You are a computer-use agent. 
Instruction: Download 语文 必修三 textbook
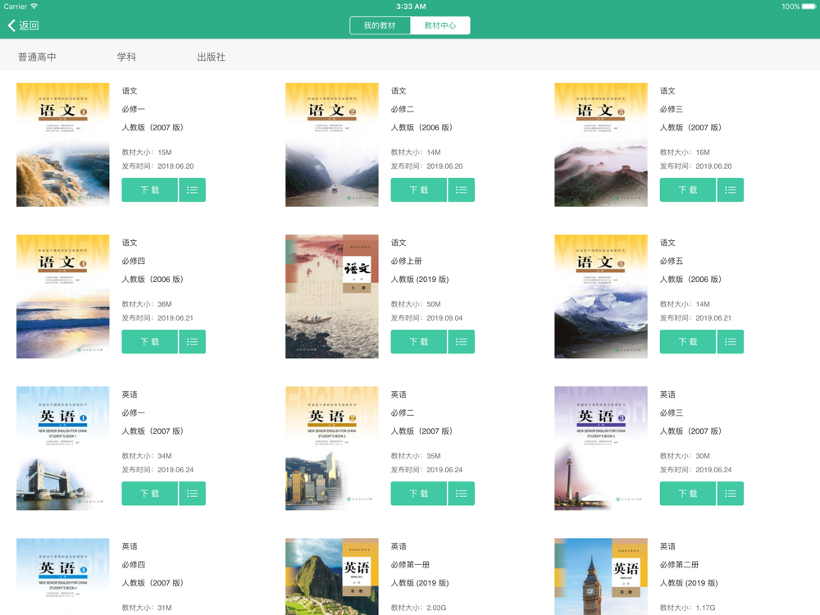pos(688,190)
